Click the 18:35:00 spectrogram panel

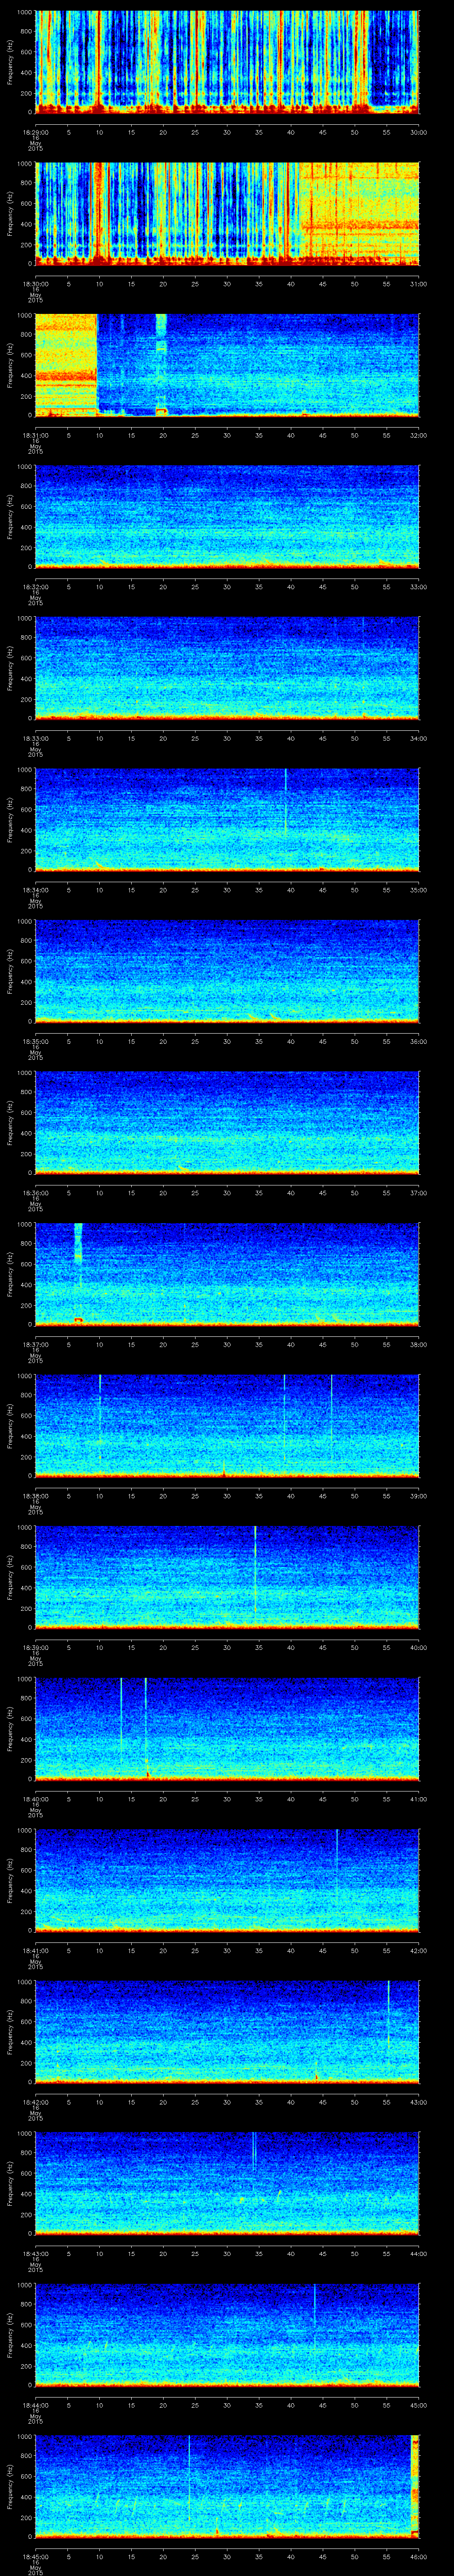click(227, 971)
